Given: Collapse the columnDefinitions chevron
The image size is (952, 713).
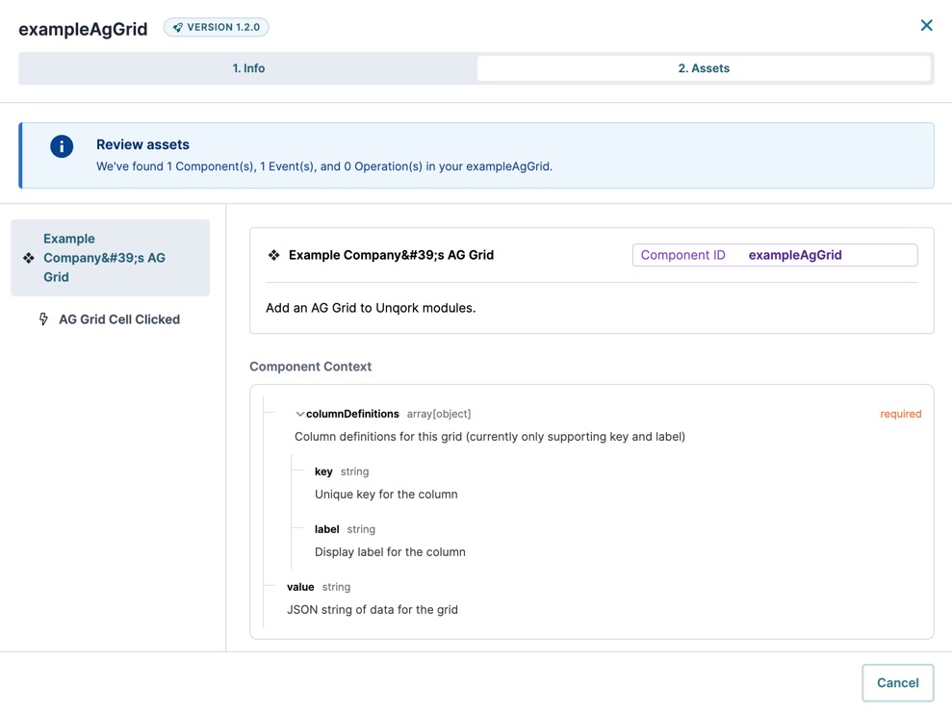Looking at the screenshot, I should click(299, 414).
